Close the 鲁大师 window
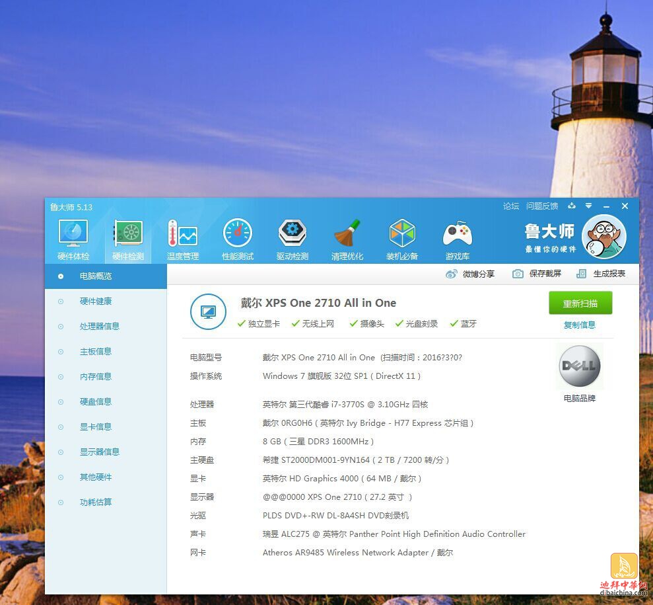This screenshot has height=605, width=653. point(625,206)
